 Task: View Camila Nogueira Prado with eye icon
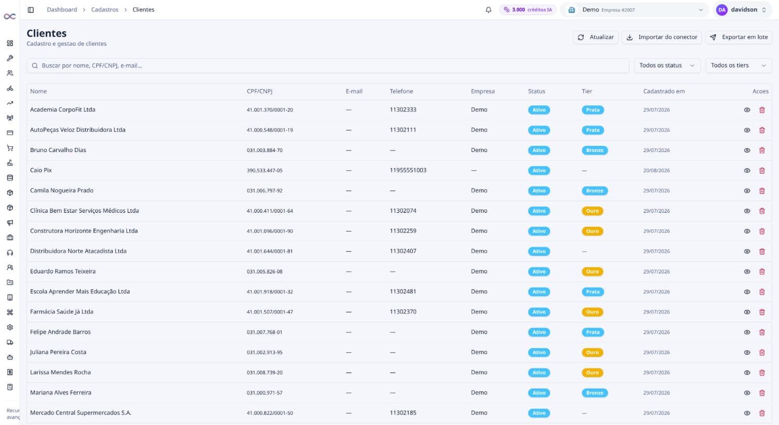click(747, 191)
